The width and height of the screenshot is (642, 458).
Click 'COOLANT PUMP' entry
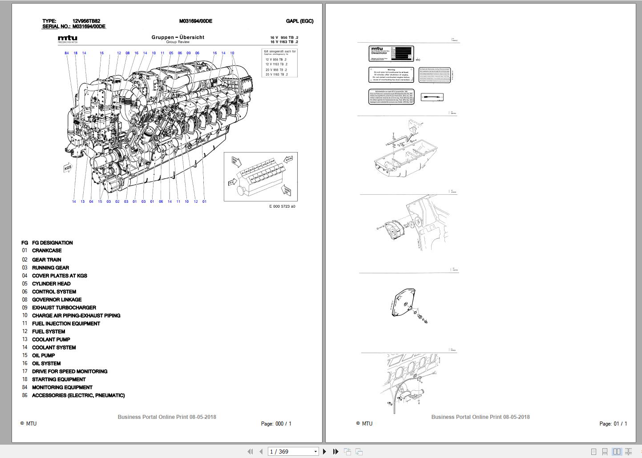pyautogui.click(x=51, y=340)
